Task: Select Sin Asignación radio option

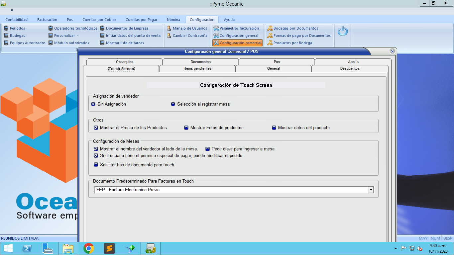Action: 93,104
